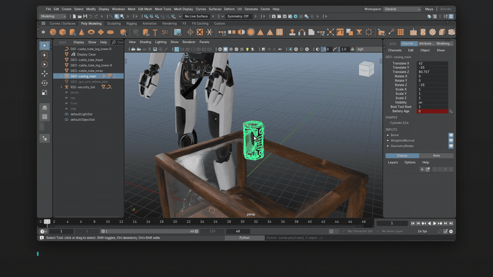This screenshot has width=493, height=277.
Task: Click the Display layer button
Action: pyautogui.click(x=402, y=156)
